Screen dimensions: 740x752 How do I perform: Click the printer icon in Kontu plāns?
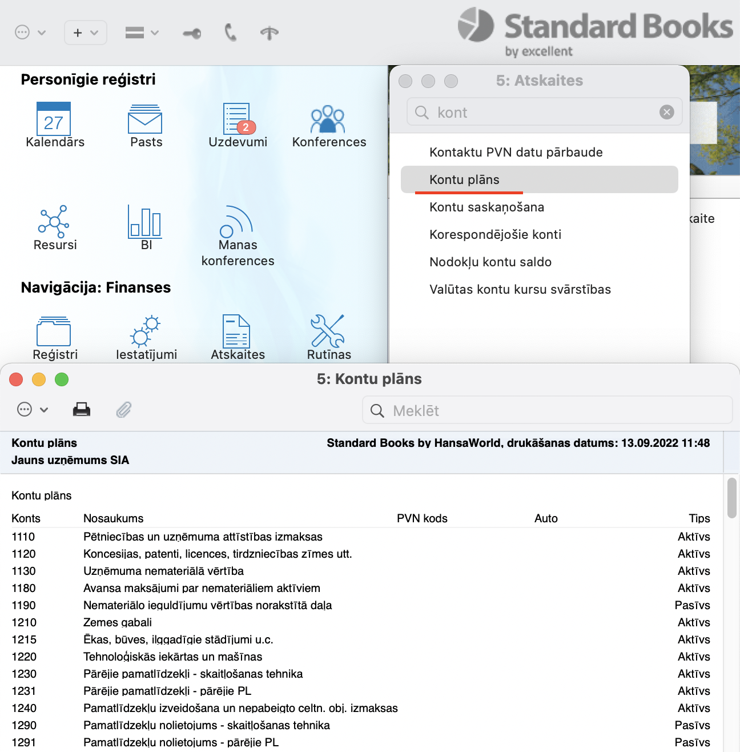click(82, 410)
